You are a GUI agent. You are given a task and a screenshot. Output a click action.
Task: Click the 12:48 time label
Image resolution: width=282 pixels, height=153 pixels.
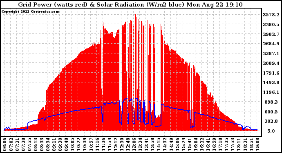(128, 144)
